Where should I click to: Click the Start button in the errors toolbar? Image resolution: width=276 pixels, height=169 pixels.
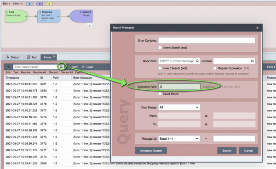tap(75, 67)
